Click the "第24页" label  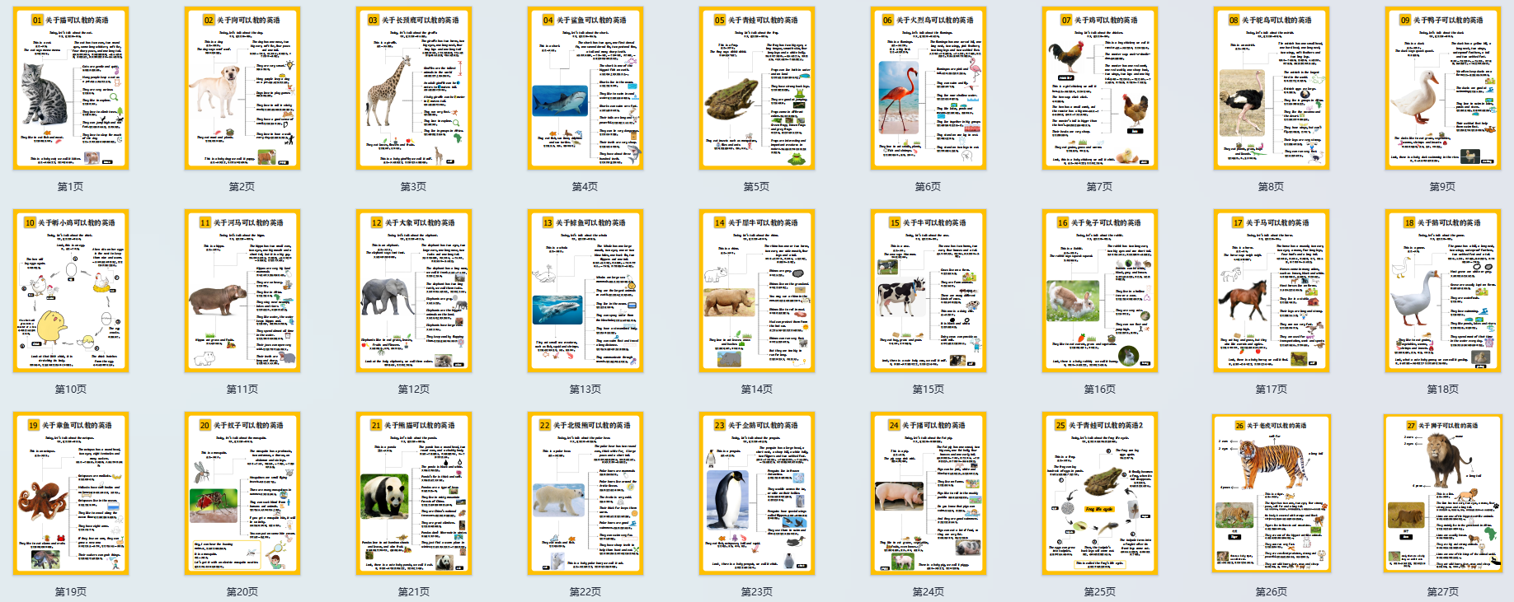(x=929, y=592)
